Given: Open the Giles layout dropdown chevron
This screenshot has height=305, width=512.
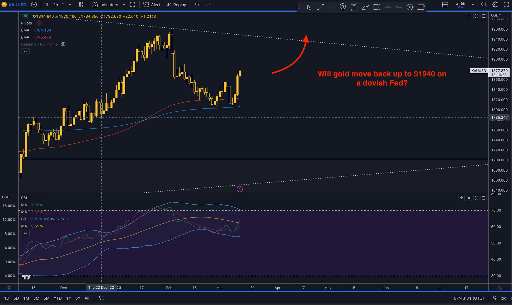Looking at the screenshot, I should 473,5.
